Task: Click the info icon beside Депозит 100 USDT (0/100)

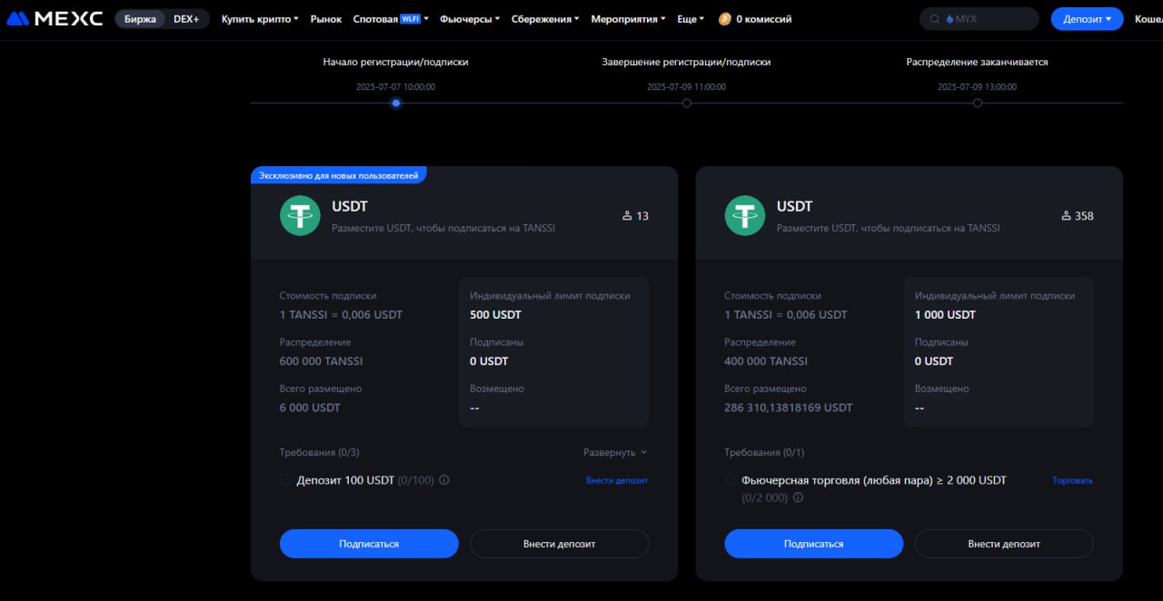Action: point(444,480)
